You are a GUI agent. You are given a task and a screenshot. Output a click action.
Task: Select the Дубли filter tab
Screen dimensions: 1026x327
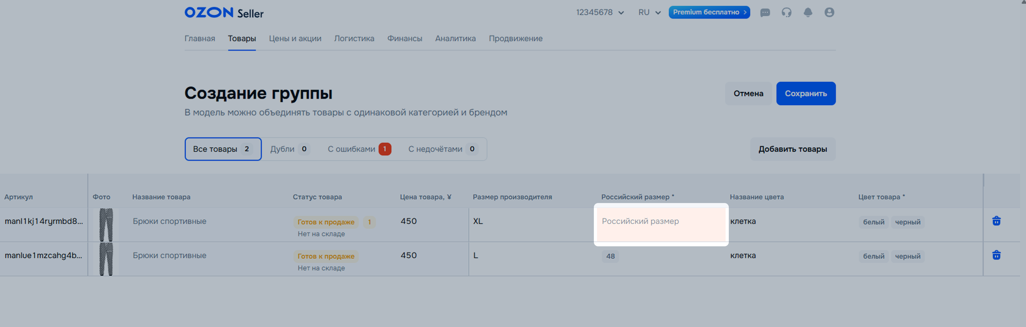(289, 149)
